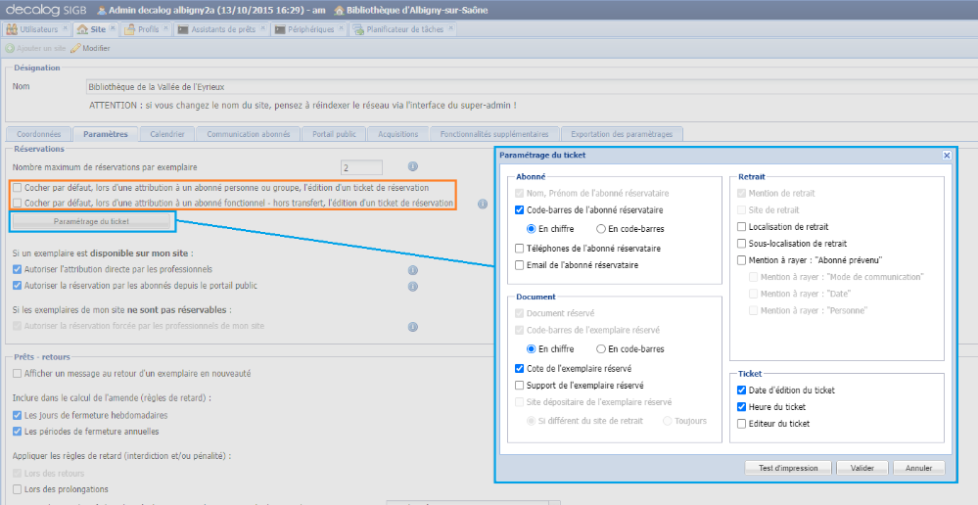Uncheck Heure du ticket
Image resolution: width=978 pixels, height=505 pixels.
click(x=742, y=407)
